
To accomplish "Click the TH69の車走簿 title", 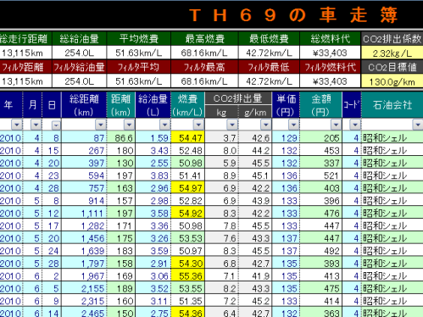I will (x=293, y=15).
